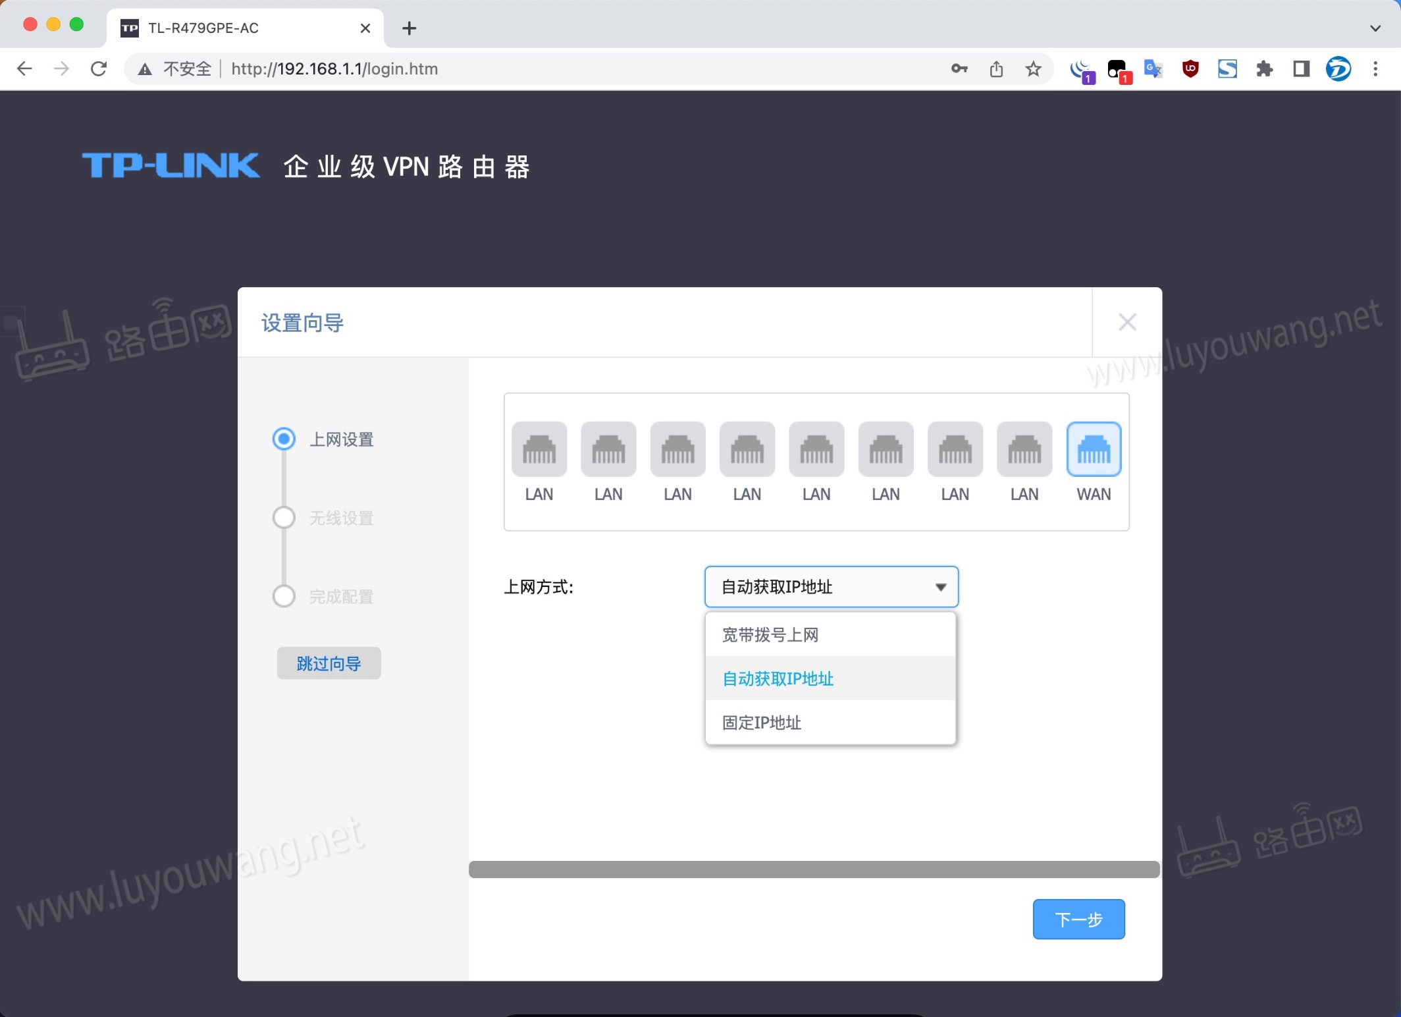Open the extensions puzzle icon

tap(1264, 69)
